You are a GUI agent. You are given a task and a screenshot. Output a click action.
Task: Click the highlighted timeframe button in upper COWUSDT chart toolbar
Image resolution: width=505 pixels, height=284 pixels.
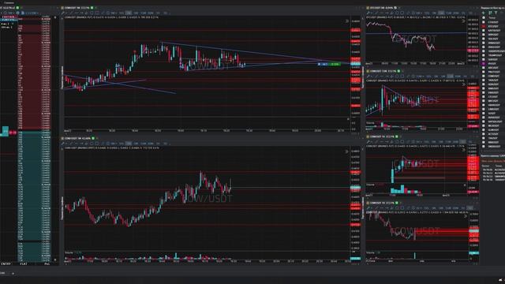click(x=129, y=13)
